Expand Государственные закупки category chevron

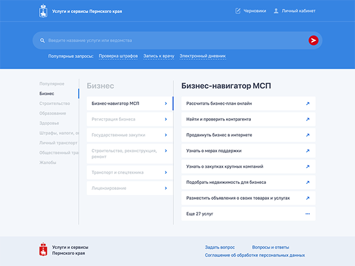click(166, 135)
